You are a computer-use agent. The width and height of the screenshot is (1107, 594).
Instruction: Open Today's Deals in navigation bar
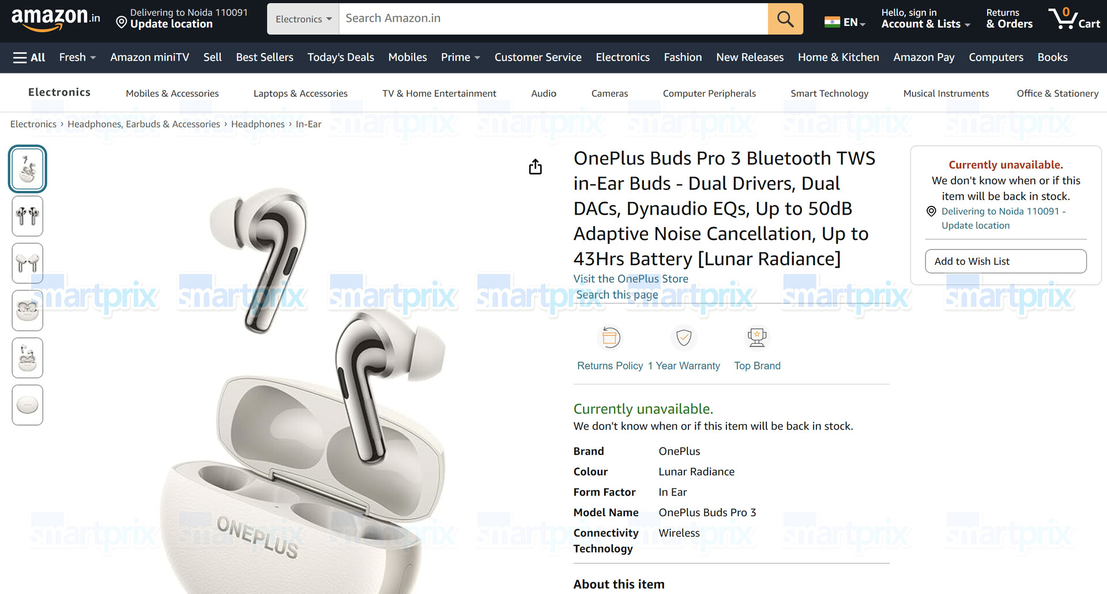[341, 58]
